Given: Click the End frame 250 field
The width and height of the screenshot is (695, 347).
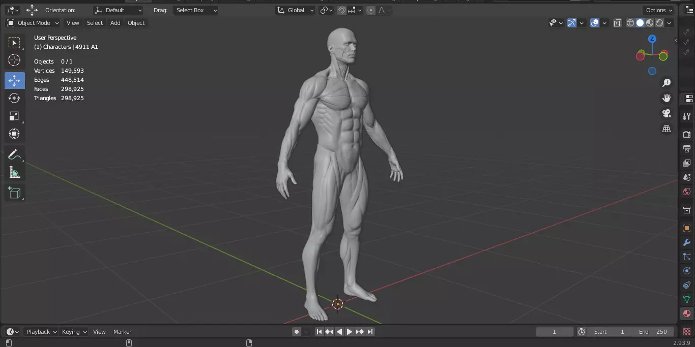Looking at the screenshot, I should point(653,332).
